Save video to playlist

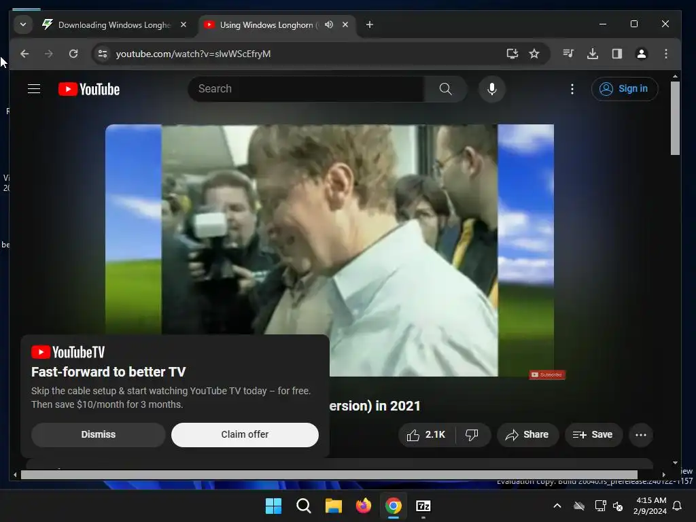coord(593,434)
